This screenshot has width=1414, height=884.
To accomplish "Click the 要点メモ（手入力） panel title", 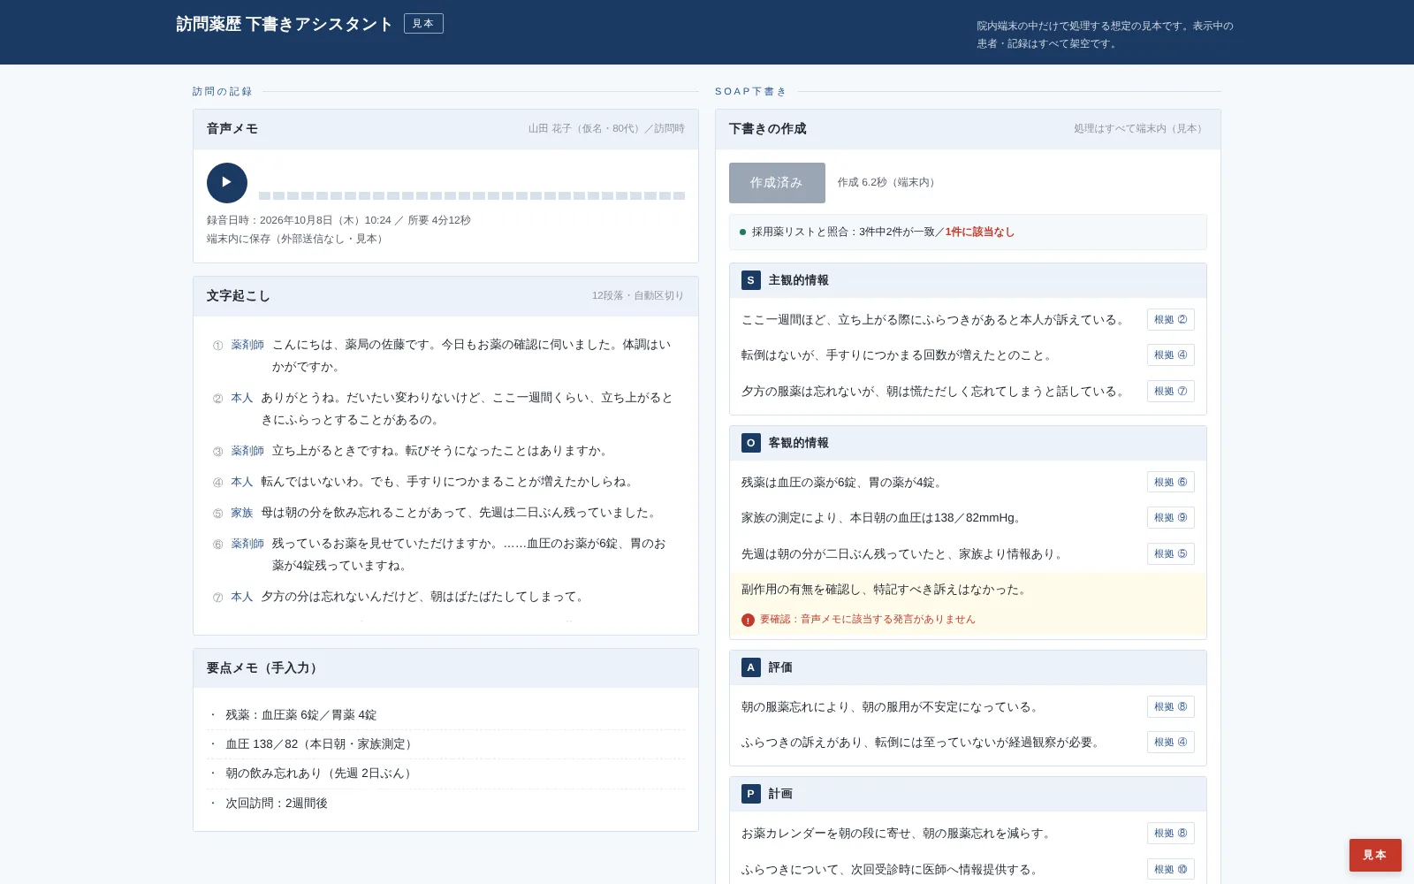I will [x=264, y=668].
